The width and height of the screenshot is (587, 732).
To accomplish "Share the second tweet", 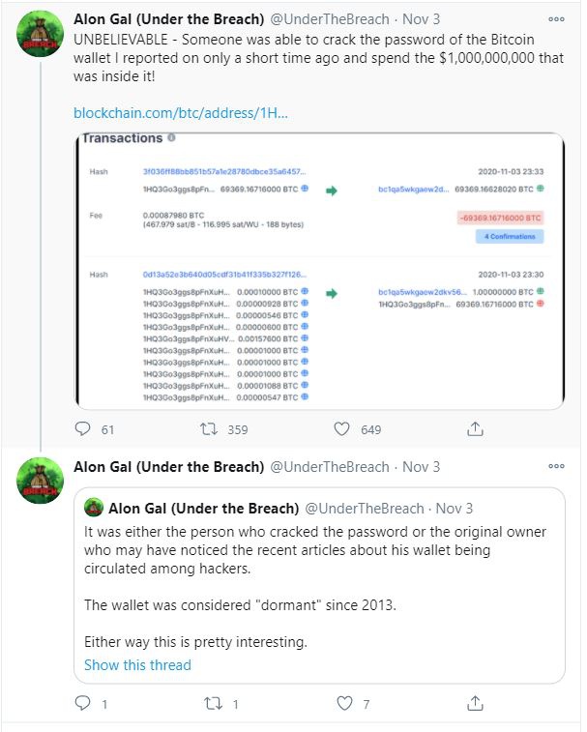I will pos(475,703).
